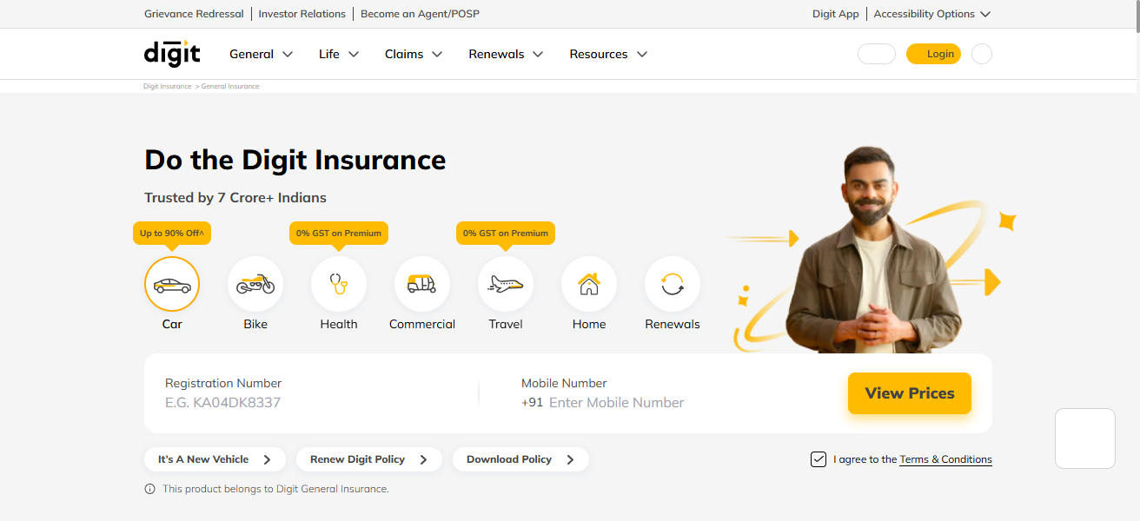The image size is (1140, 521).
Task: Click the round button right of Login
Action: (x=982, y=54)
